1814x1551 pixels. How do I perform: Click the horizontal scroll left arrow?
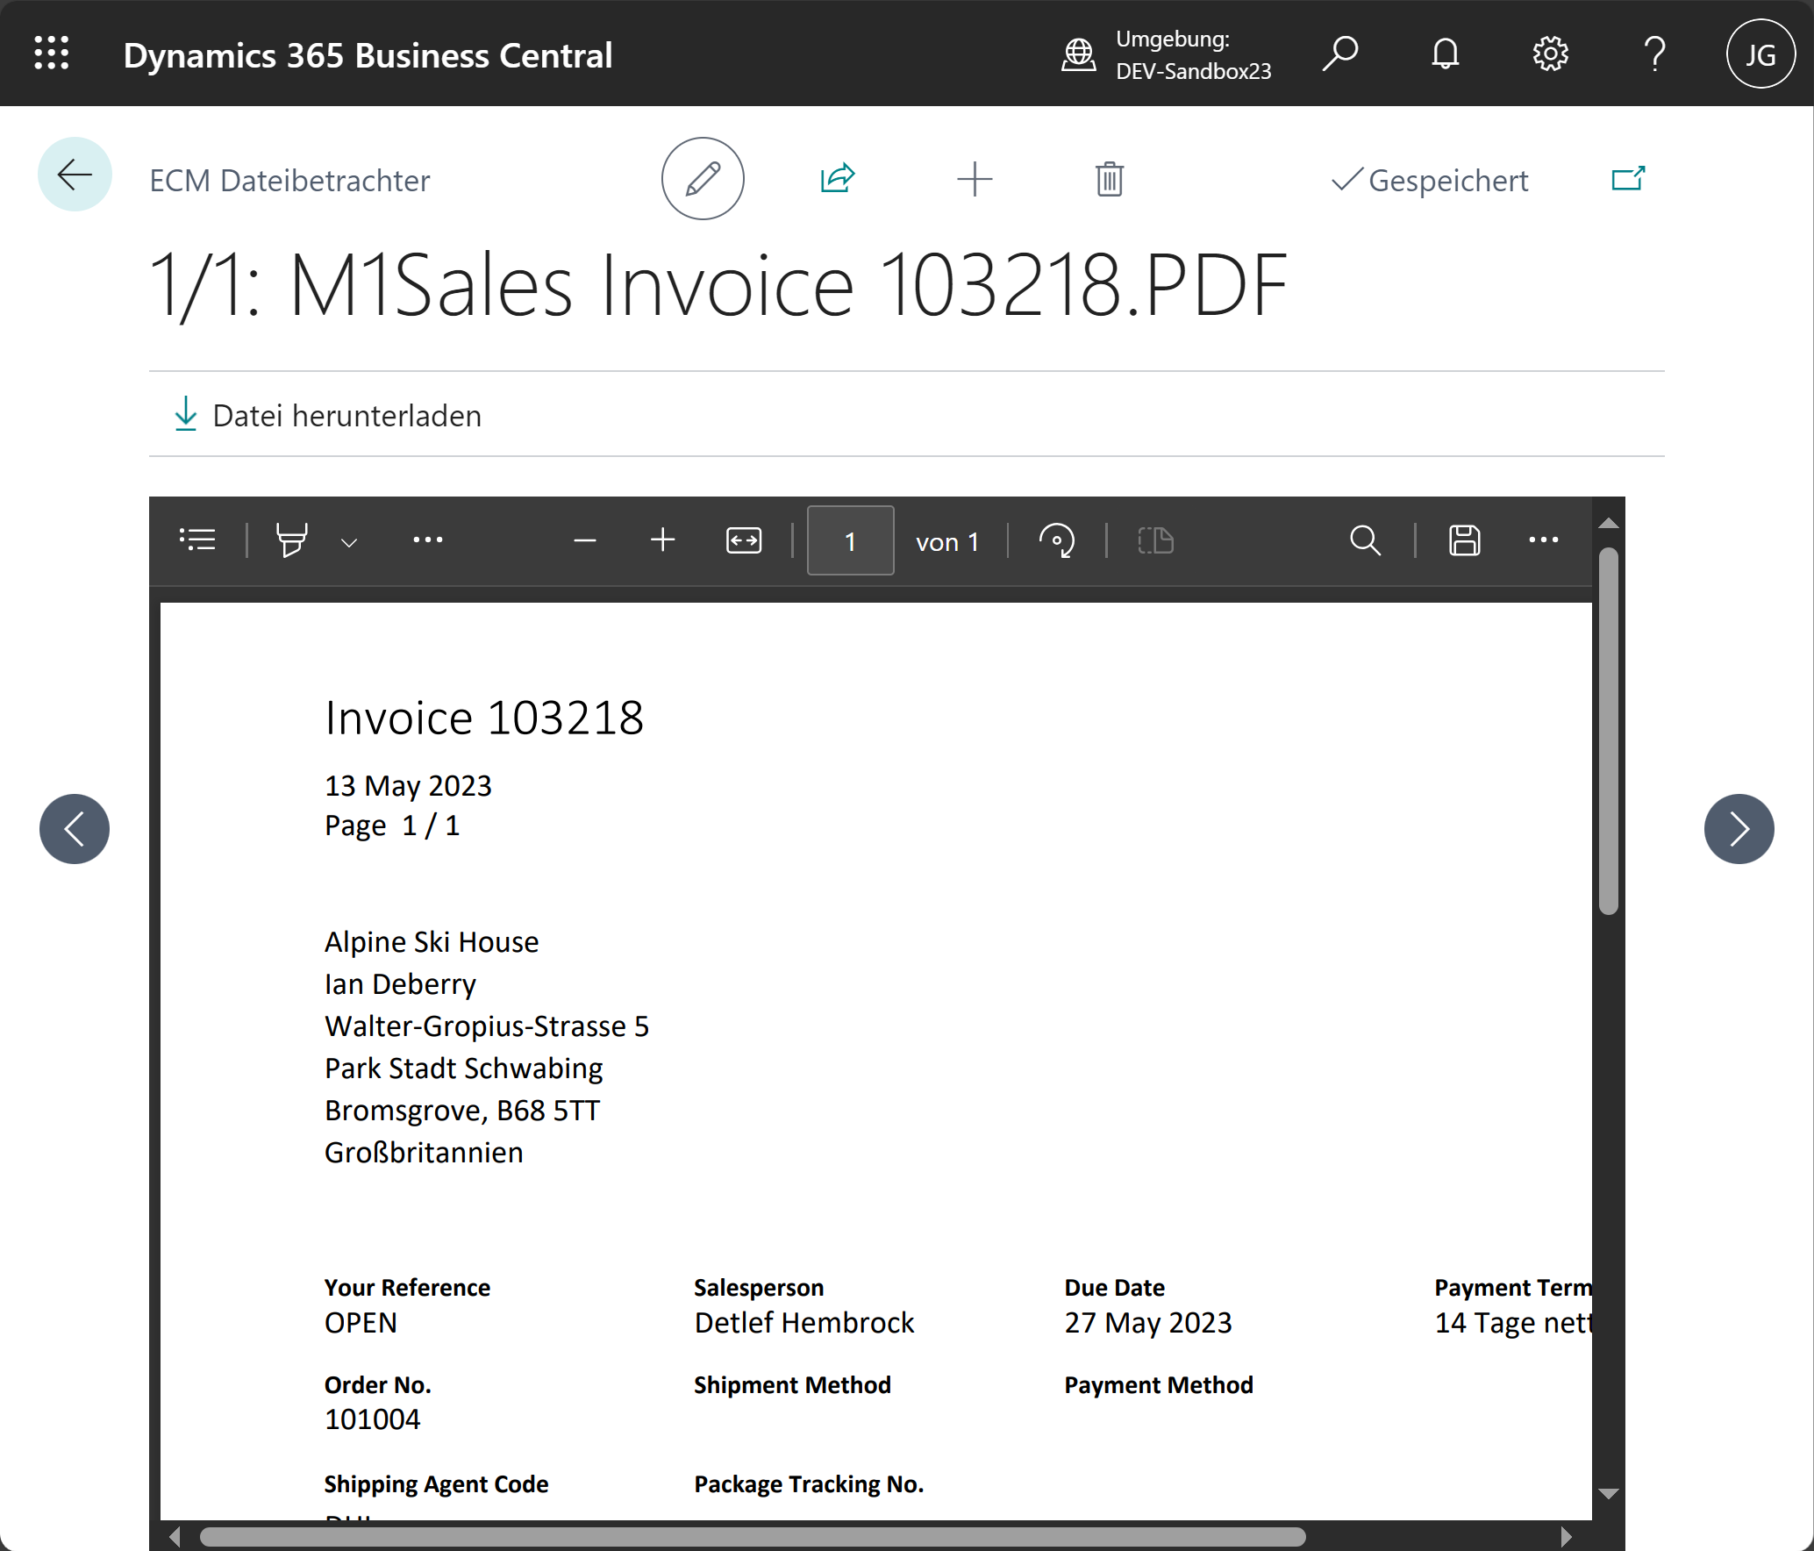pyautogui.click(x=175, y=1537)
